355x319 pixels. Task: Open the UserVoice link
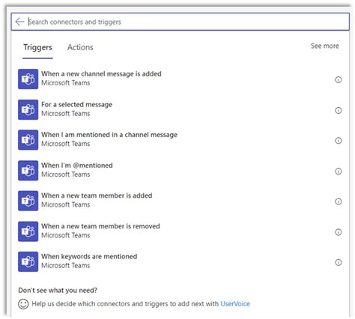coord(235,304)
